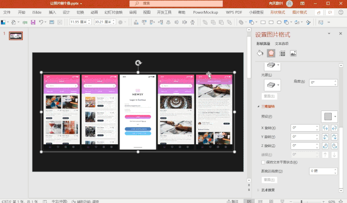This screenshot has height=203, width=347.
Task: Click the Save icon in quick toolbar
Action: click(x=33, y=22)
